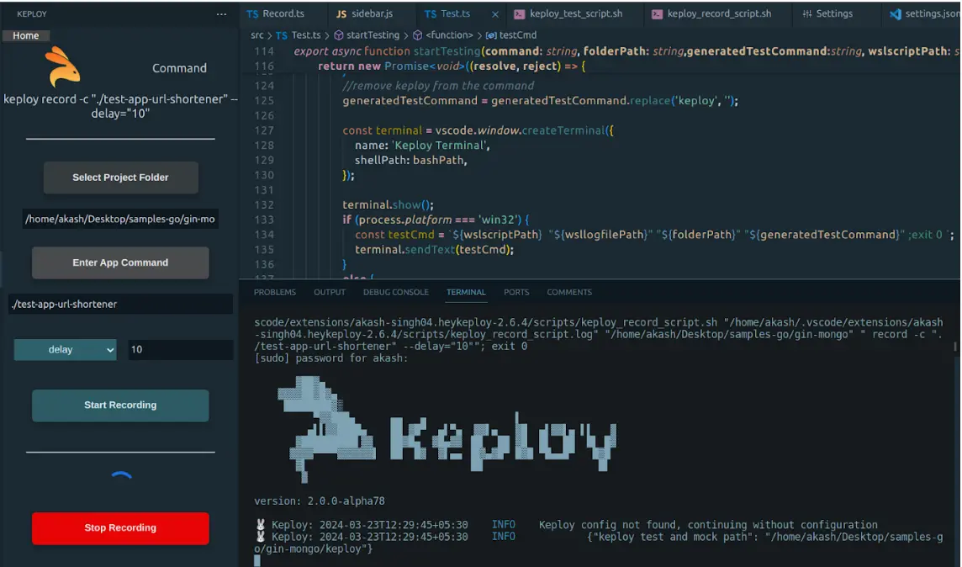Open the delay flag dropdown

point(65,349)
